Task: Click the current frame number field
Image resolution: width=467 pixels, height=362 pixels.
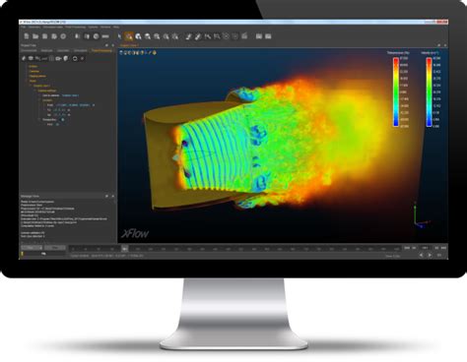Action: (x=425, y=248)
